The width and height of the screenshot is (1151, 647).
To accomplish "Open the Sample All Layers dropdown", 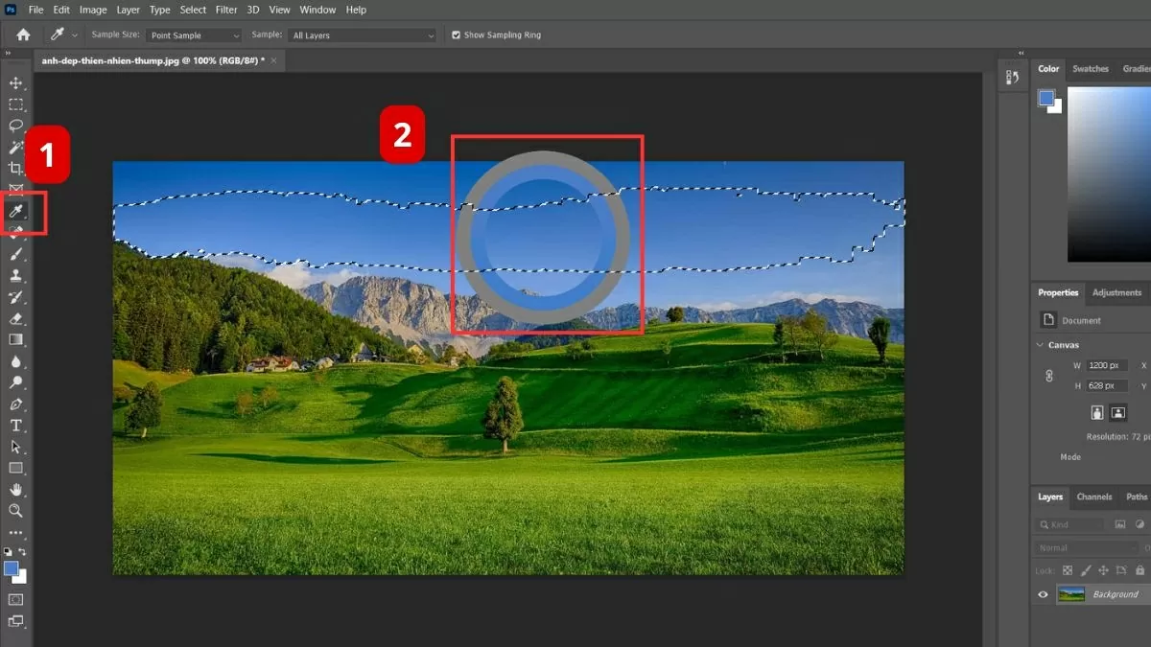I will 363,35.
